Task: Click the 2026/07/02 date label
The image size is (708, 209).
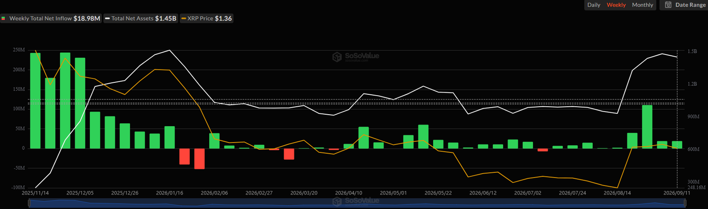Action: pyautogui.click(x=527, y=193)
